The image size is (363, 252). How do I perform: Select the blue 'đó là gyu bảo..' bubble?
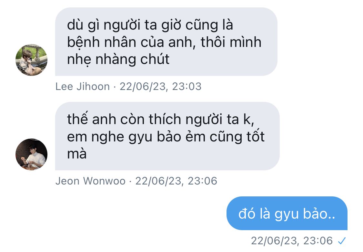tap(287, 213)
